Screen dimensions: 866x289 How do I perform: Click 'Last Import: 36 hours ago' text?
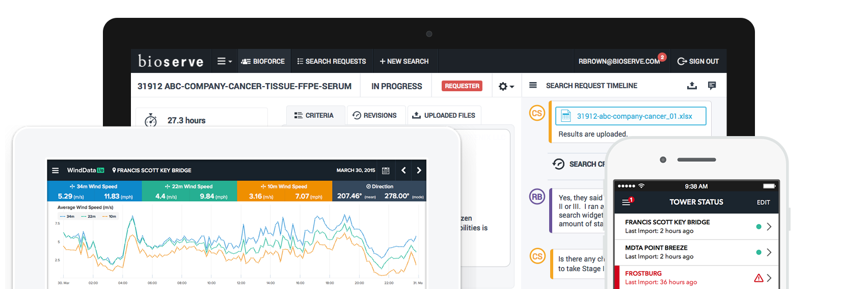[661, 282]
